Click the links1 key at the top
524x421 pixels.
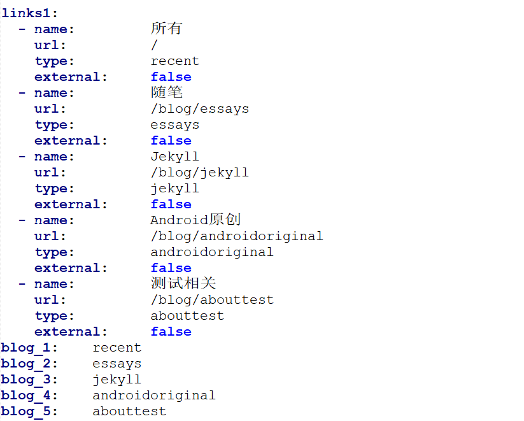(x=30, y=13)
